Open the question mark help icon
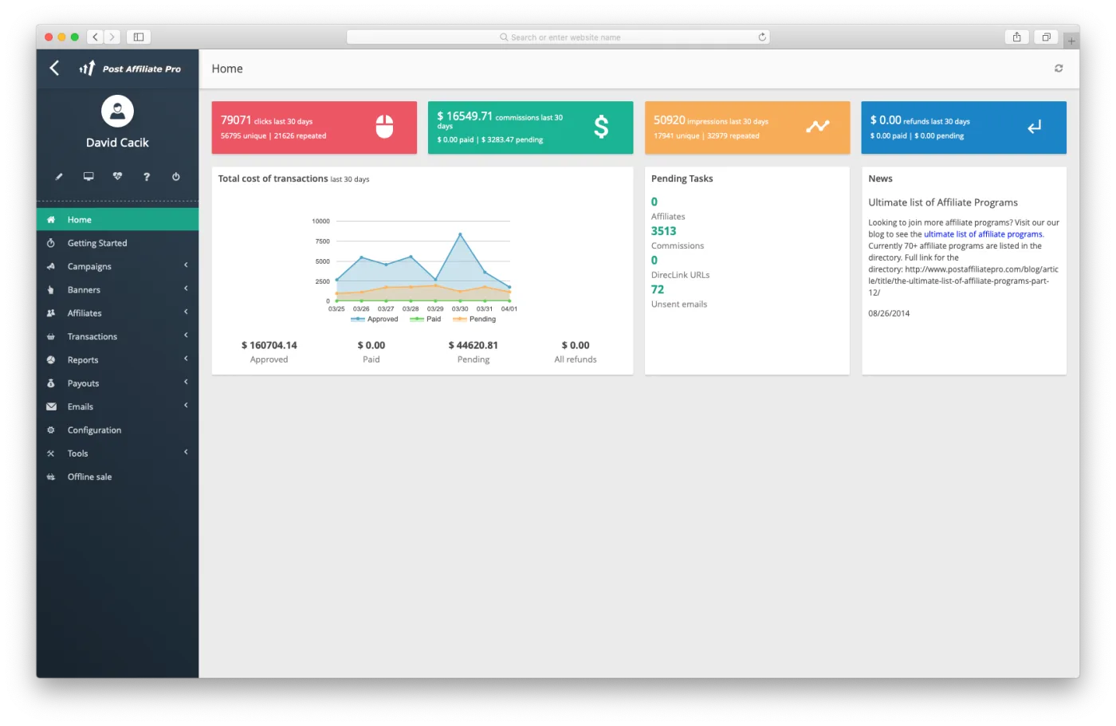This screenshot has width=1116, height=726. pyautogui.click(x=147, y=177)
